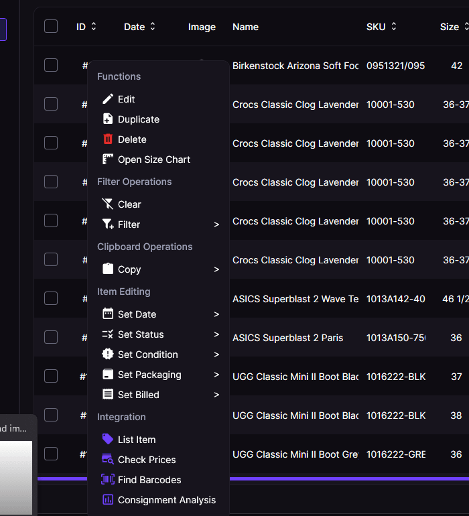The height and width of the screenshot is (516, 469).
Task: Click size value 42 cell
Action: [456, 66]
